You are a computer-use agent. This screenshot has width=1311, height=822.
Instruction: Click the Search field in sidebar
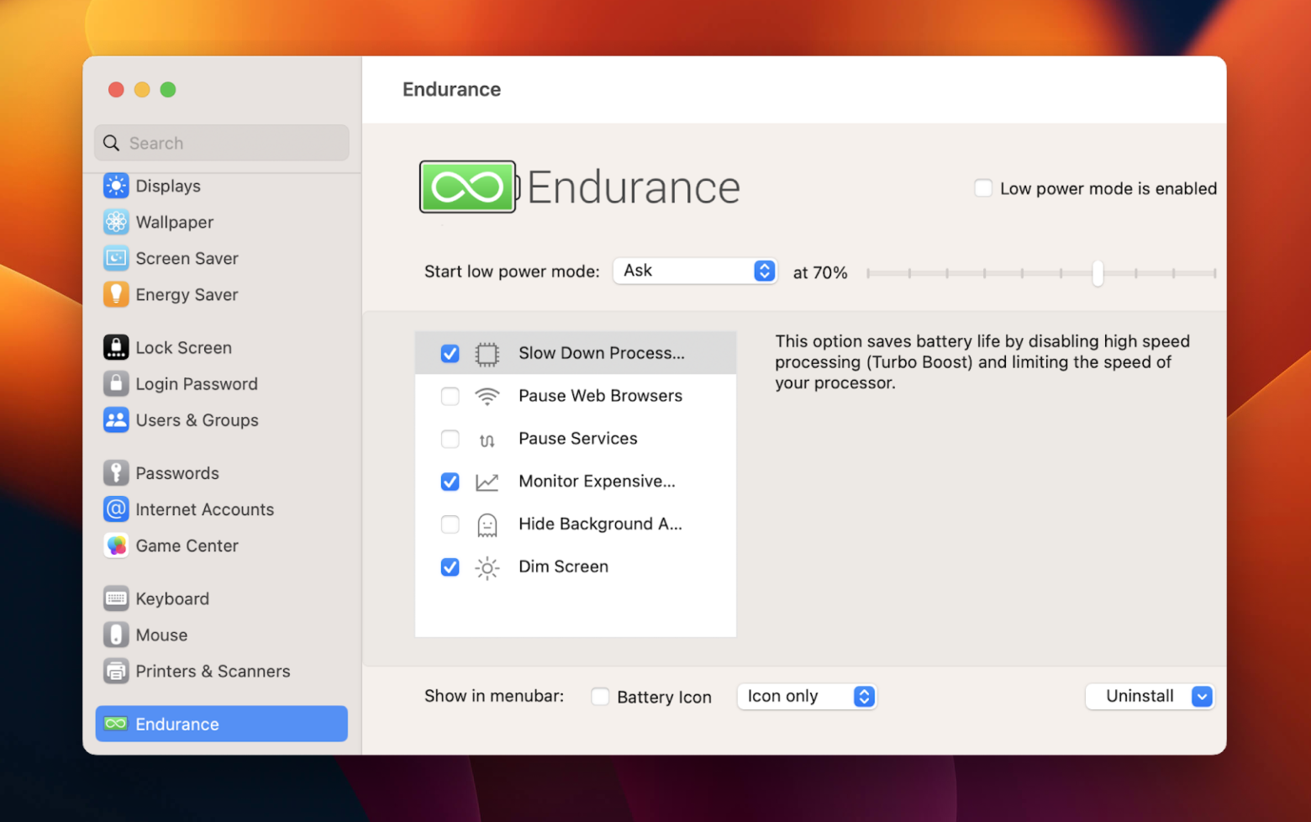(222, 143)
